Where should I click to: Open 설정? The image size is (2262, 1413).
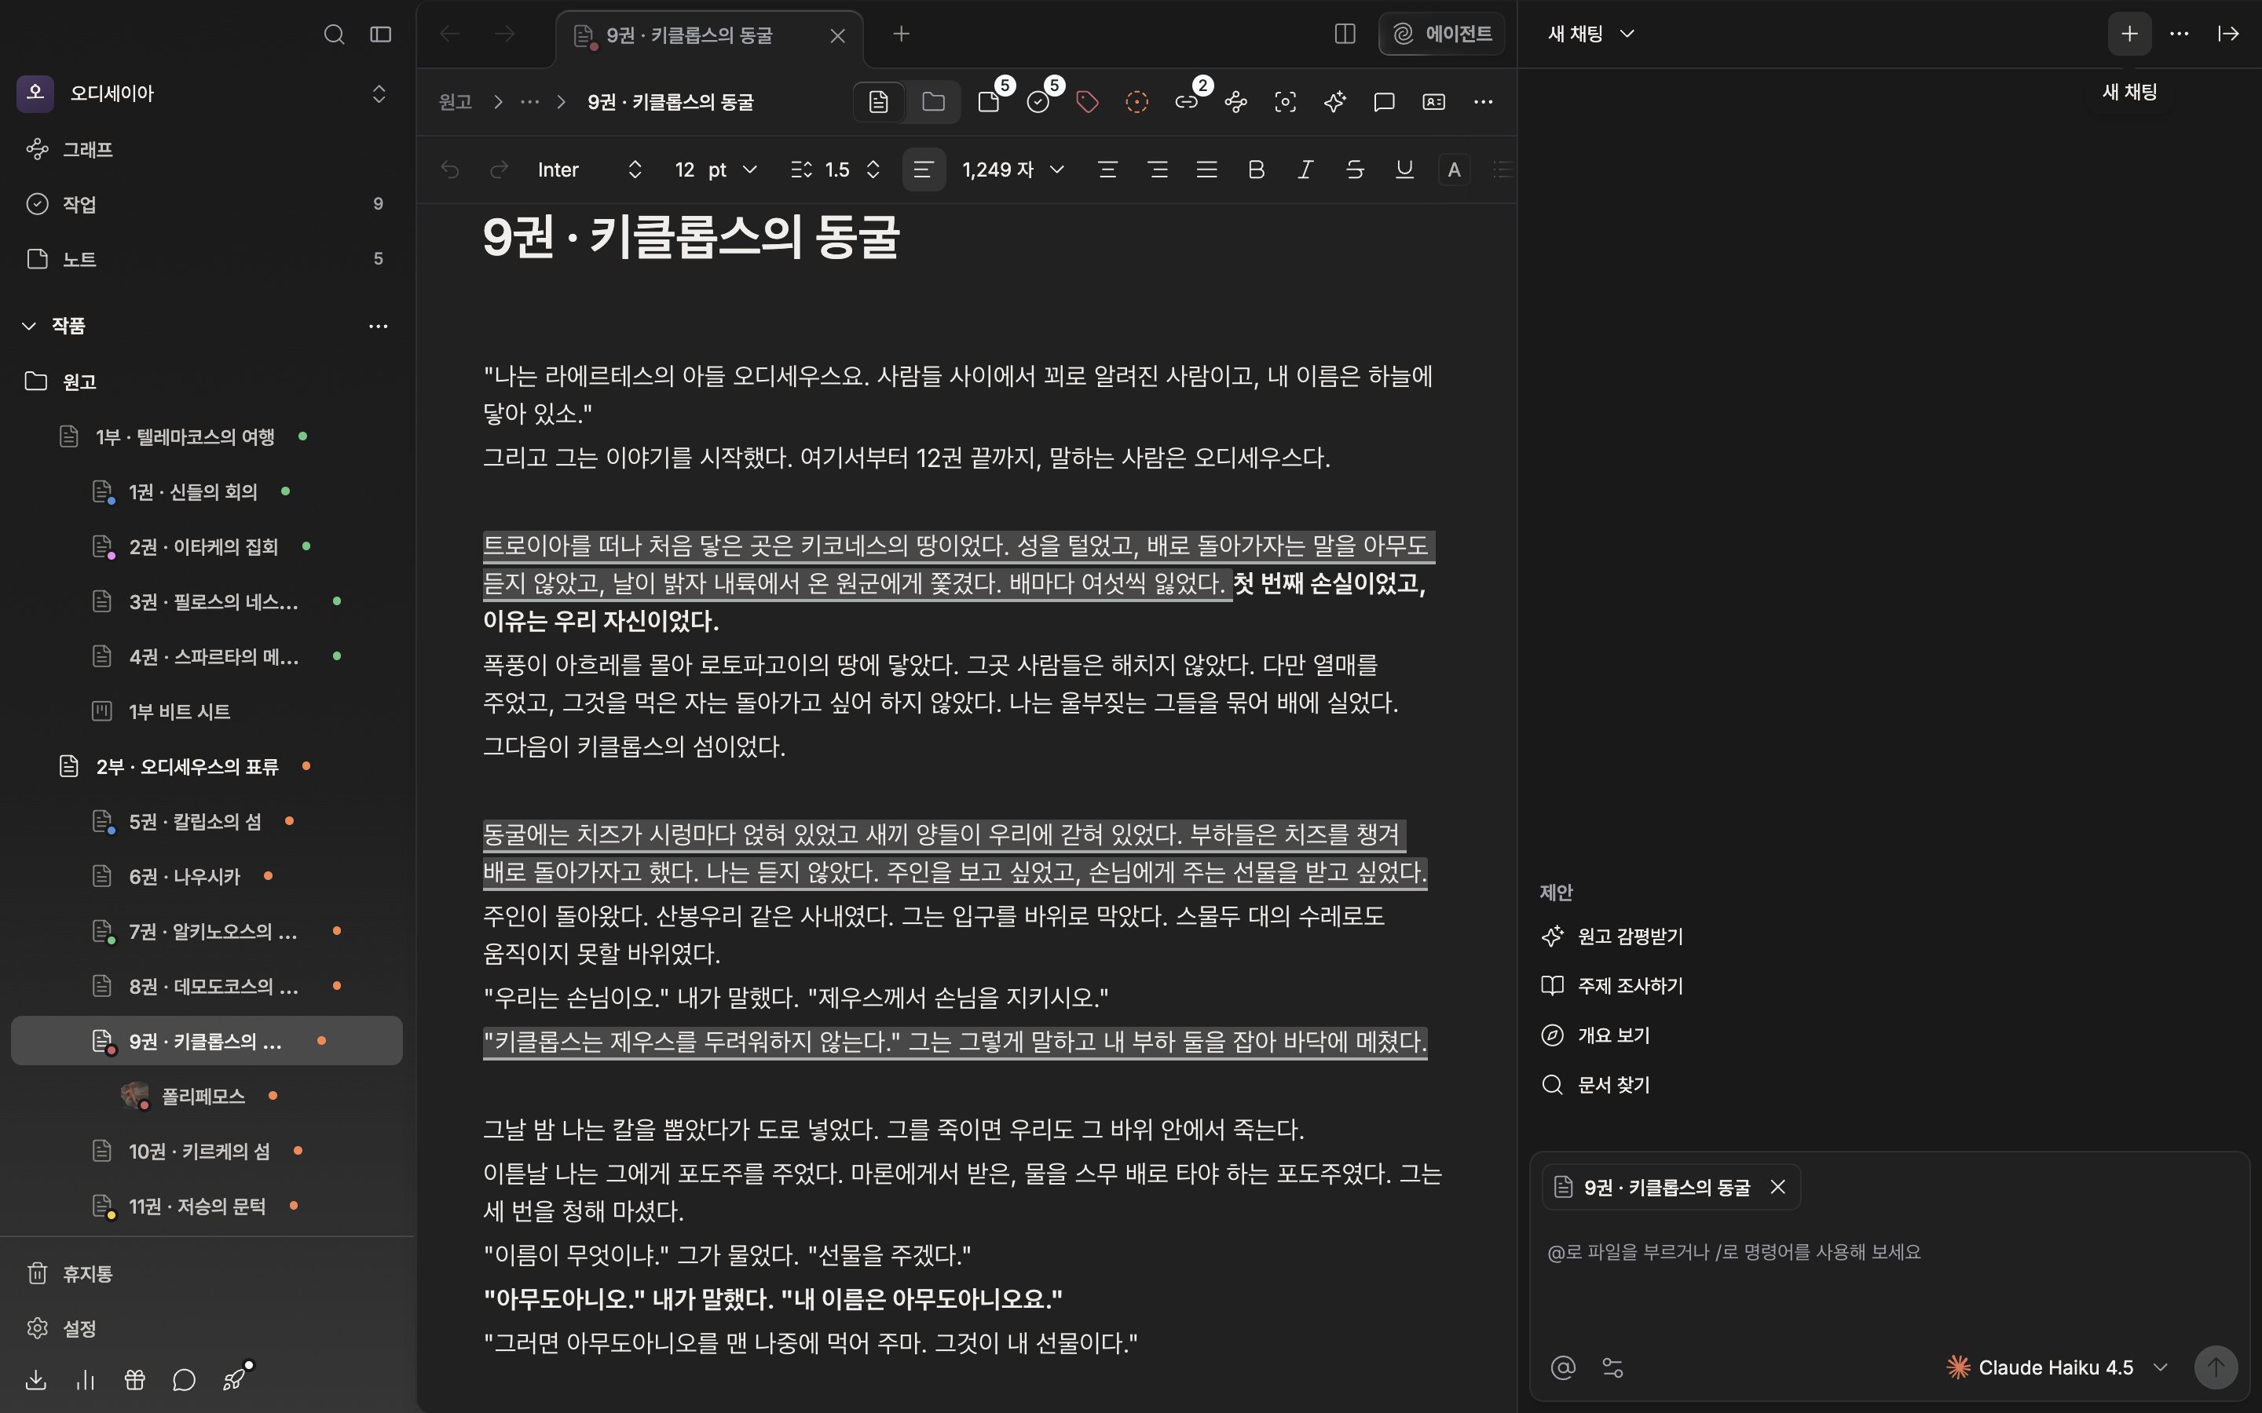(207, 1328)
